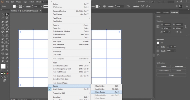Select the Rotate tool
This screenshot has width=190, height=100.
pos(3,36)
